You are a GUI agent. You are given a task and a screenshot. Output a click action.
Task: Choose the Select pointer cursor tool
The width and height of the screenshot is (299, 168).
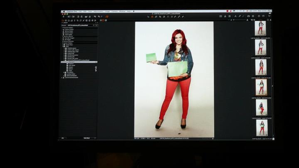click(148, 17)
